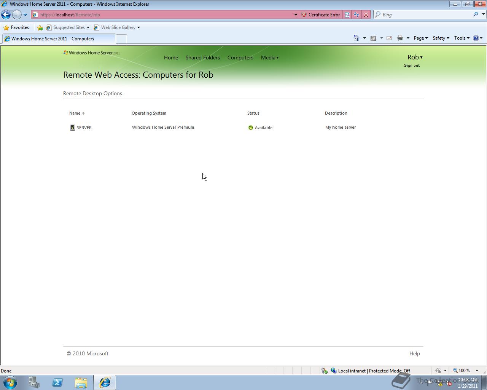Open the Tools menu

pos(462,38)
